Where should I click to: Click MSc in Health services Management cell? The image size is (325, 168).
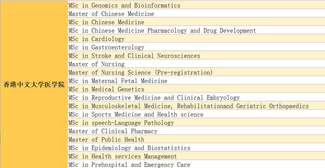(x=123, y=156)
